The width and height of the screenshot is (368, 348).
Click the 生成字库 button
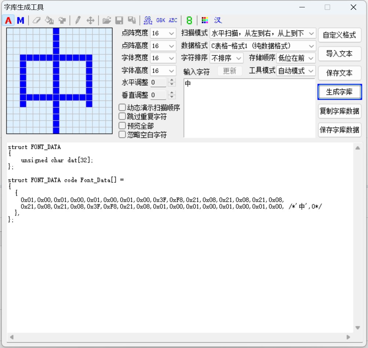(x=339, y=92)
